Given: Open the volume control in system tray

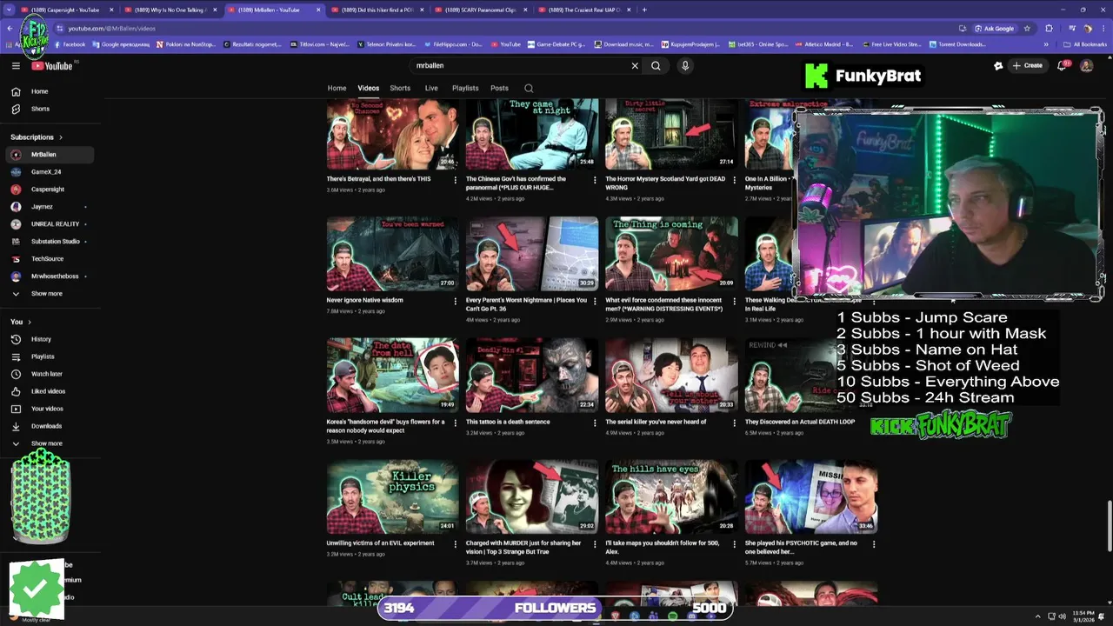Looking at the screenshot, I should click(x=1063, y=616).
